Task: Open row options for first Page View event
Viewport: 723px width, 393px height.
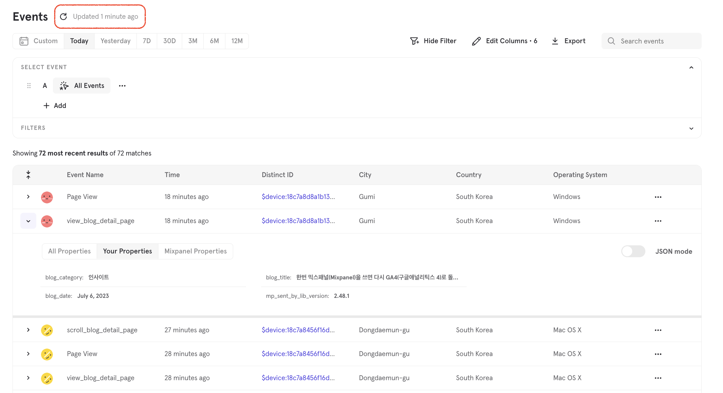Action: tap(658, 197)
